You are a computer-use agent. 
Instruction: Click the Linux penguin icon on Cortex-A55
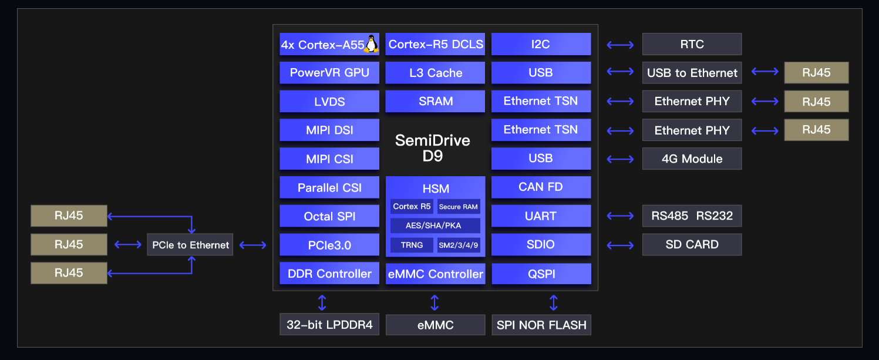(371, 44)
